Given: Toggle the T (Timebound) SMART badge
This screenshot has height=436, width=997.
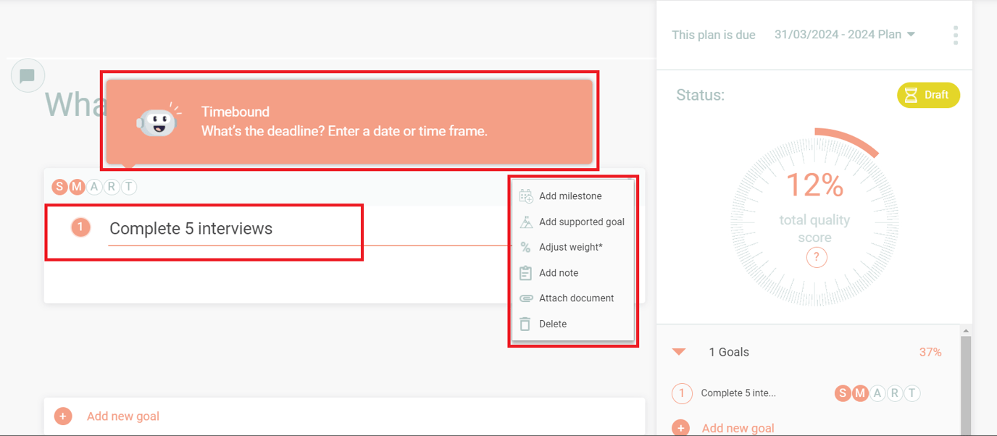Looking at the screenshot, I should 128,187.
